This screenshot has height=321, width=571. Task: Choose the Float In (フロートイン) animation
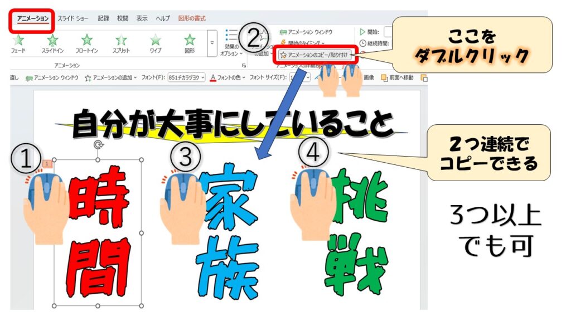pos(87,43)
